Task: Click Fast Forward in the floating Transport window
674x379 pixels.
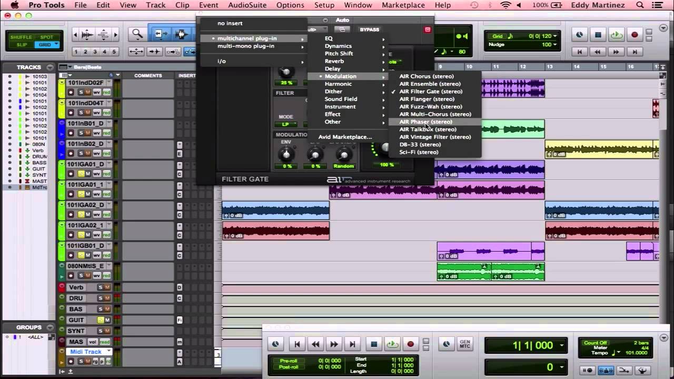Action: 334,344
